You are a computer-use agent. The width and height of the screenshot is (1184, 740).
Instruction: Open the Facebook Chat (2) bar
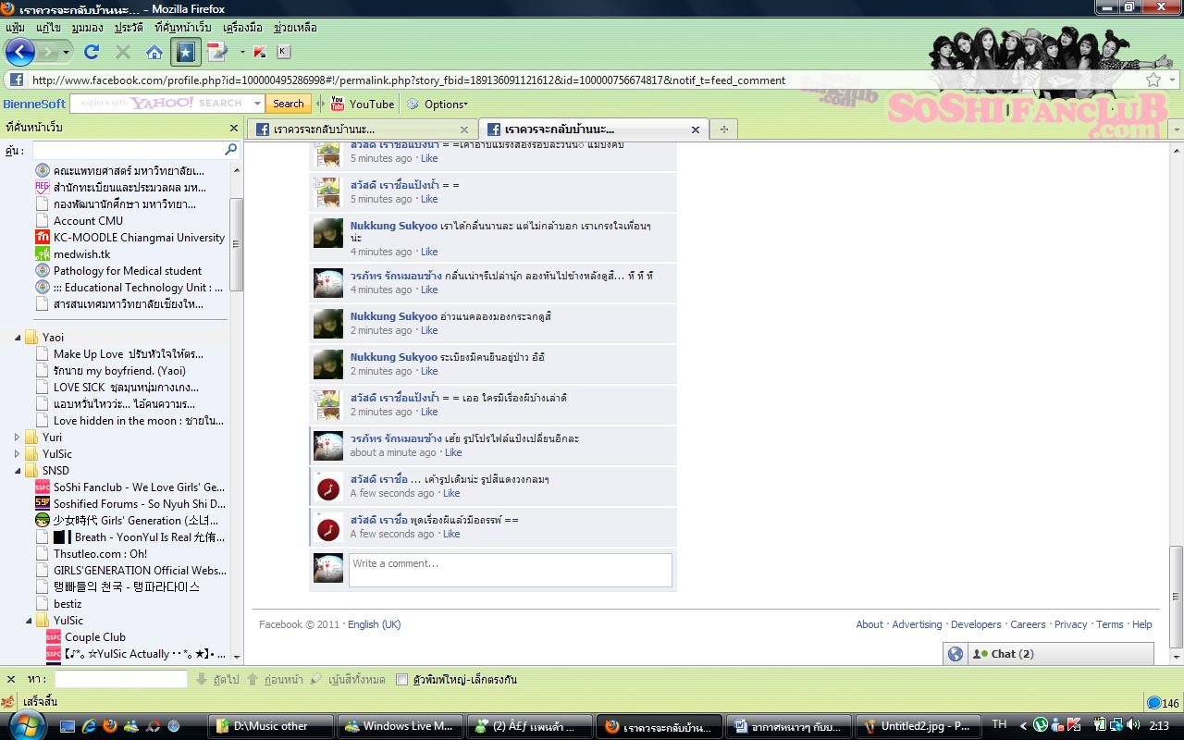[x=1060, y=654]
